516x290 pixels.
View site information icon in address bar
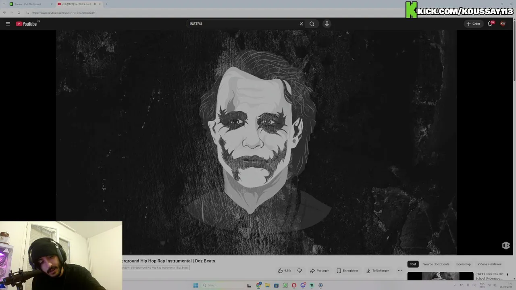[27, 12]
